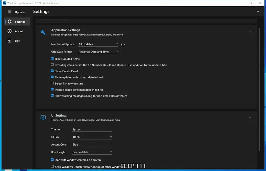266x171 pixels.
Task: Click the UI Settings heading
Action: point(59,115)
